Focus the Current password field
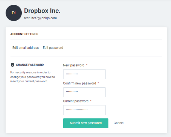Viewport: 171px width, 137px height. pyautogui.click(x=84, y=110)
